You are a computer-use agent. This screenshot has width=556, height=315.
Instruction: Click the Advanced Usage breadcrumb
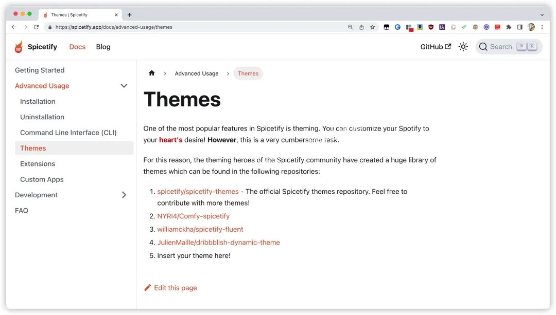[x=197, y=73]
